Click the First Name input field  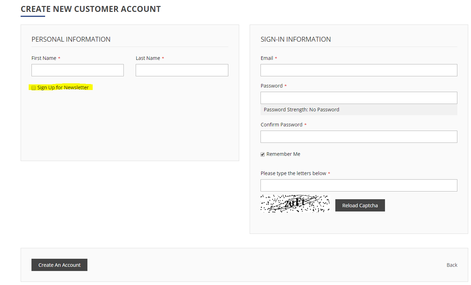(x=77, y=70)
